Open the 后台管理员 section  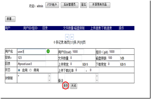pos(69,5)
